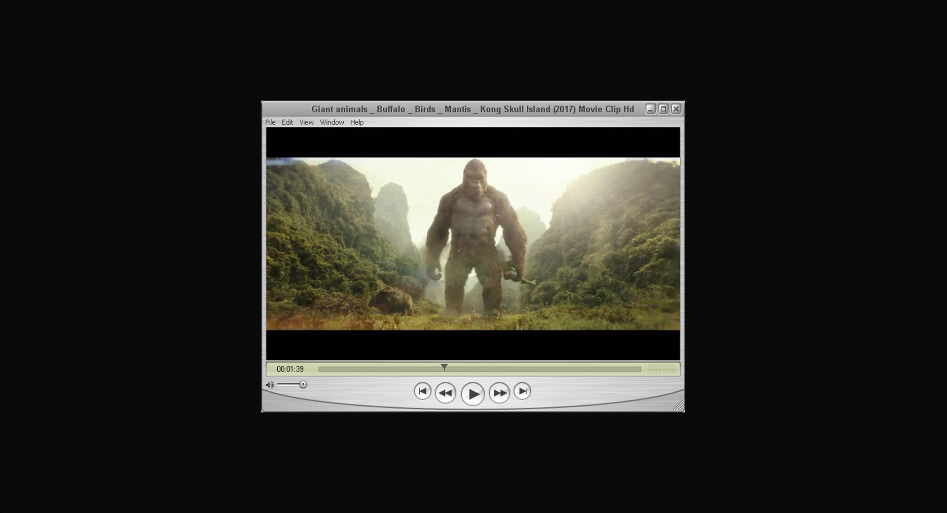Click the playhead marker on the seek bar
Viewport: 947px width, 513px height.
coord(445,367)
